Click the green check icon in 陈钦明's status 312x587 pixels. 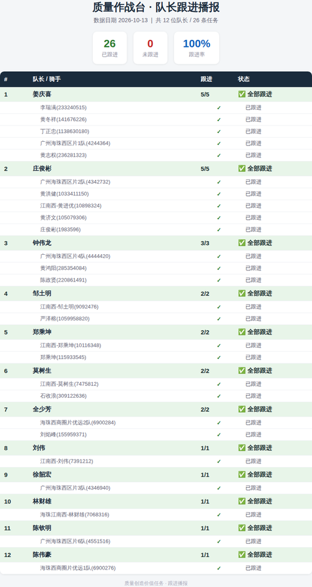pyautogui.click(x=241, y=528)
